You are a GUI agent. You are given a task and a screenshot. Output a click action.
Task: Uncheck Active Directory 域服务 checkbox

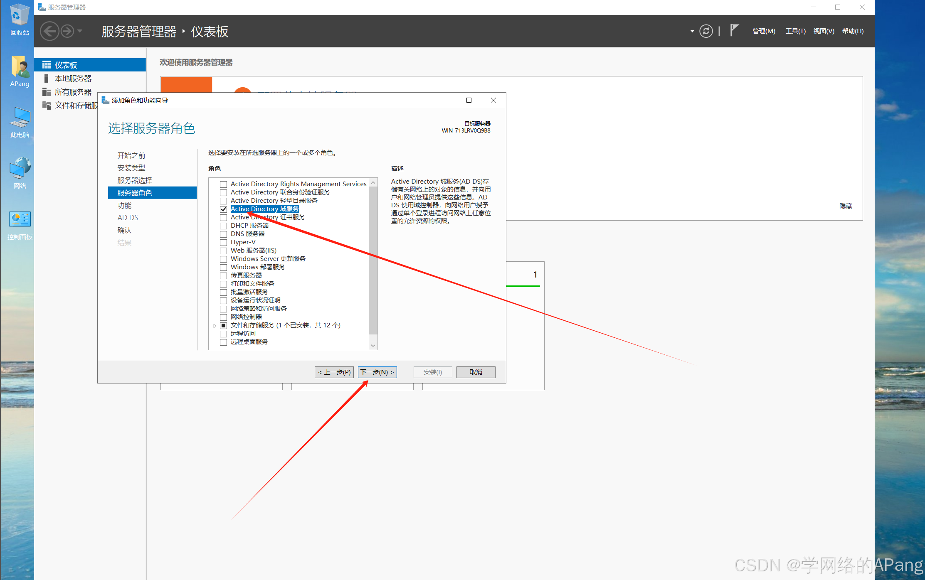pos(223,209)
